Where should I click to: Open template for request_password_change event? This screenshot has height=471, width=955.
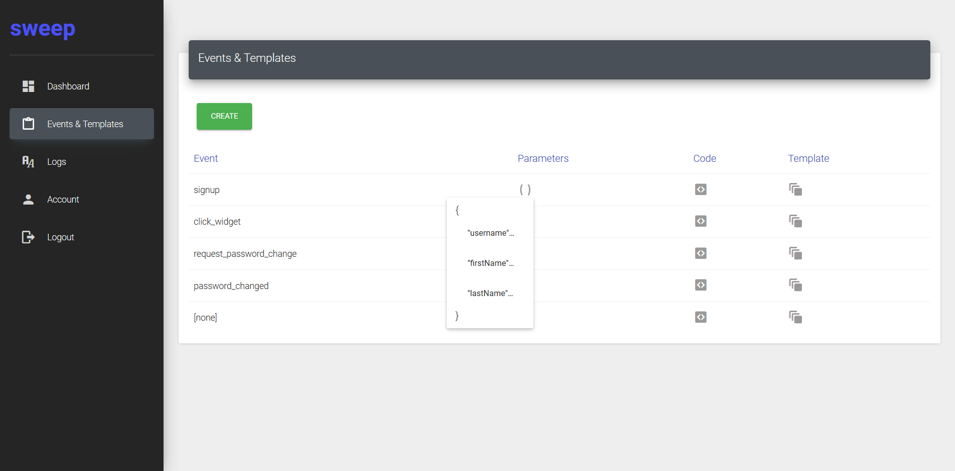(x=795, y=253)
